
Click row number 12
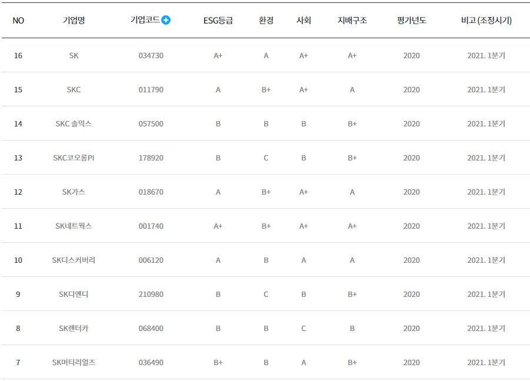coord(18,192)
